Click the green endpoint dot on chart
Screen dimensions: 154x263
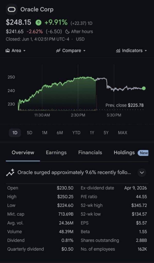click(x=144, y=88)
